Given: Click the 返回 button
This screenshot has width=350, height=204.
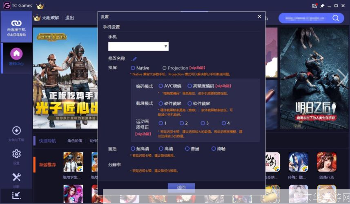Looking at the screenshot, I should [x=181, y=188].
